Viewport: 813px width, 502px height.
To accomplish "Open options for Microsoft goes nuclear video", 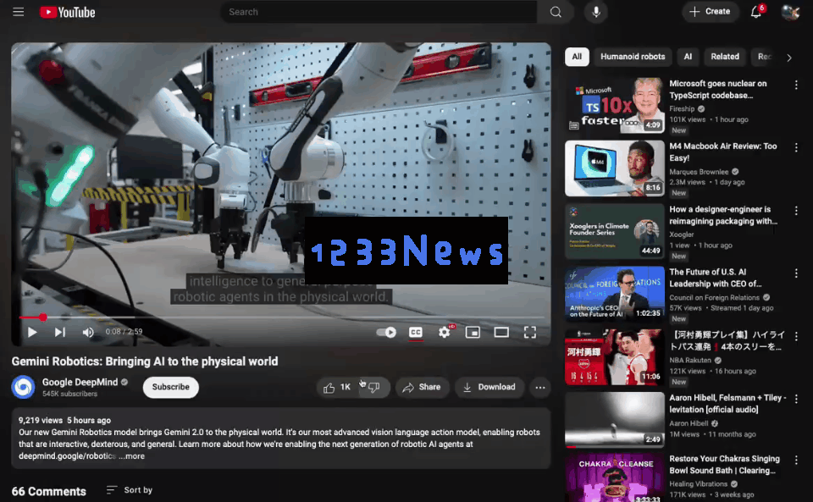I will (x=796, y=85).
